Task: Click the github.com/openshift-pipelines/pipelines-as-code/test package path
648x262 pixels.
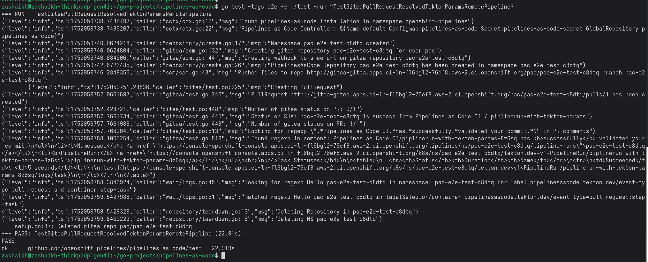Action: [x=115, y=248]
